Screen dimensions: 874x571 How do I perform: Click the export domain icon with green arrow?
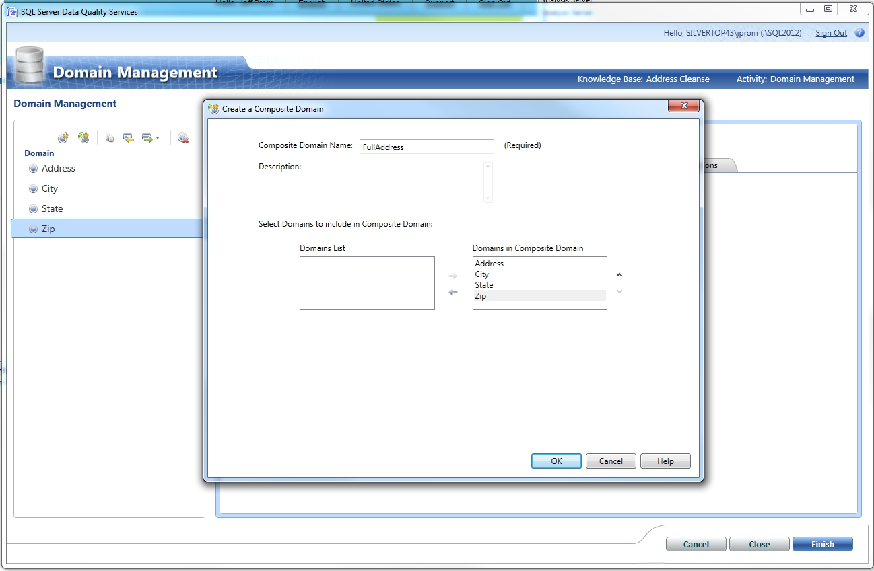[147, 138]
